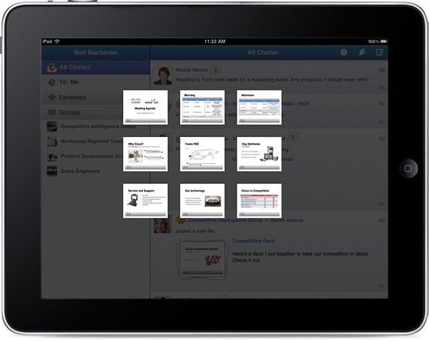This screenshot has width=429, height=341.
Task: Tap the Northwest Regional Team avatar
Action: [52, 141]
